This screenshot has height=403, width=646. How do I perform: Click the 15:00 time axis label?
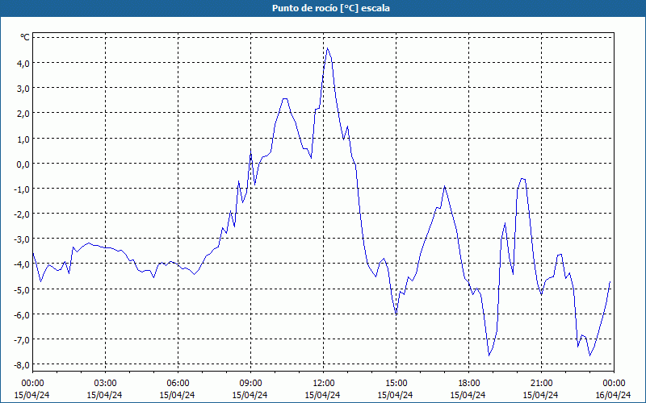pos(396,384)
